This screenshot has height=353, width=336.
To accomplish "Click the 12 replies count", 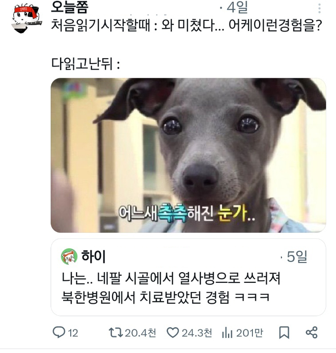I will 73,333.
